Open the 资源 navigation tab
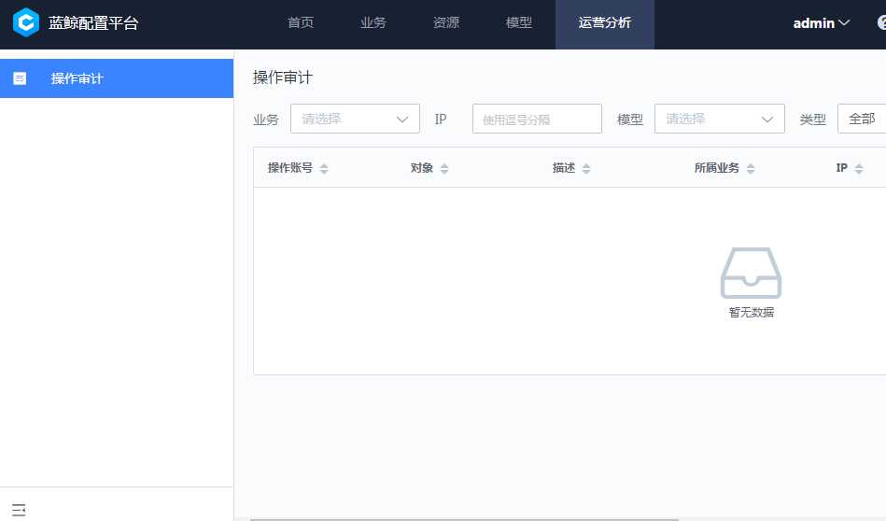 [x=446, y=23]
